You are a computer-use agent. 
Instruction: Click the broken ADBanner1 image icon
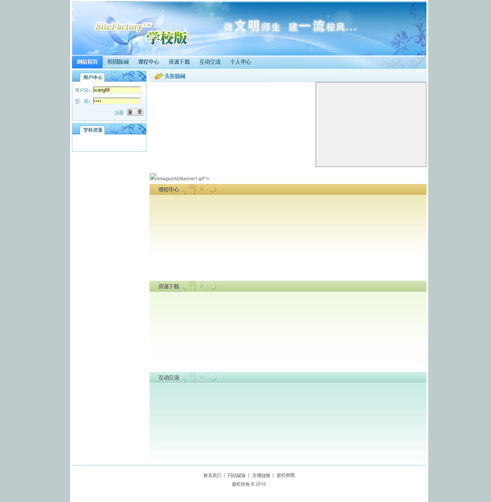(153, 177)
